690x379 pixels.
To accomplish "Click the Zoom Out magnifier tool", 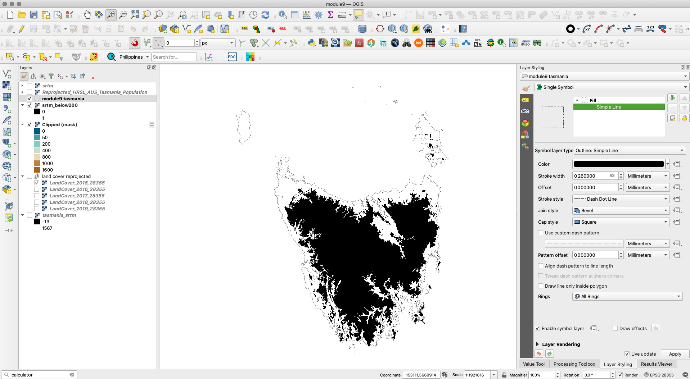I will tap(123, 15).
